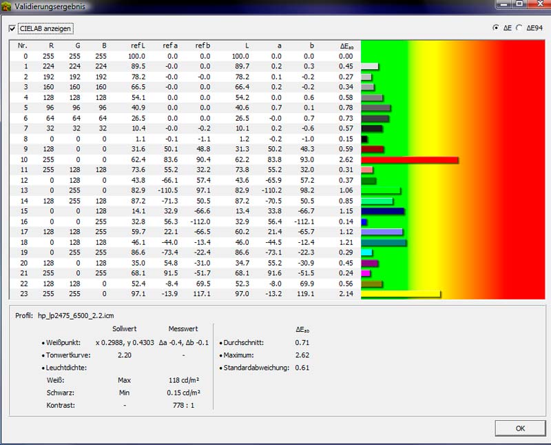Click the long red bar in row 10
551x445 pixels.
coord(409,159)
